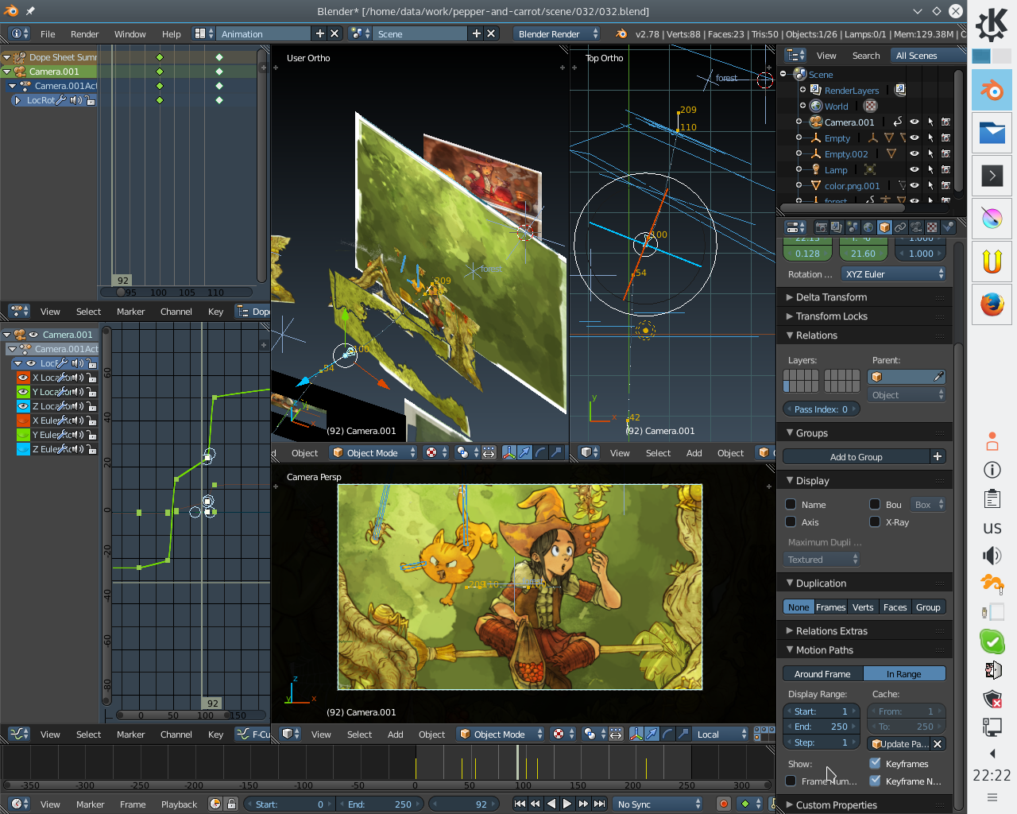1017x814 pixels.
Task: Launch Firefox from the side dock
Action: tap(992, 304)
